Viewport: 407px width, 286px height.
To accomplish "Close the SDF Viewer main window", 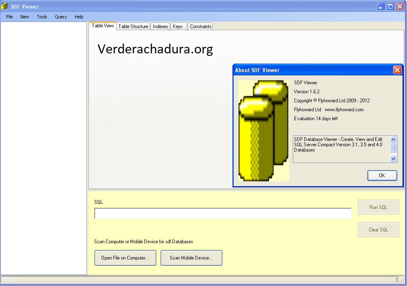I will tap(400, 7).
